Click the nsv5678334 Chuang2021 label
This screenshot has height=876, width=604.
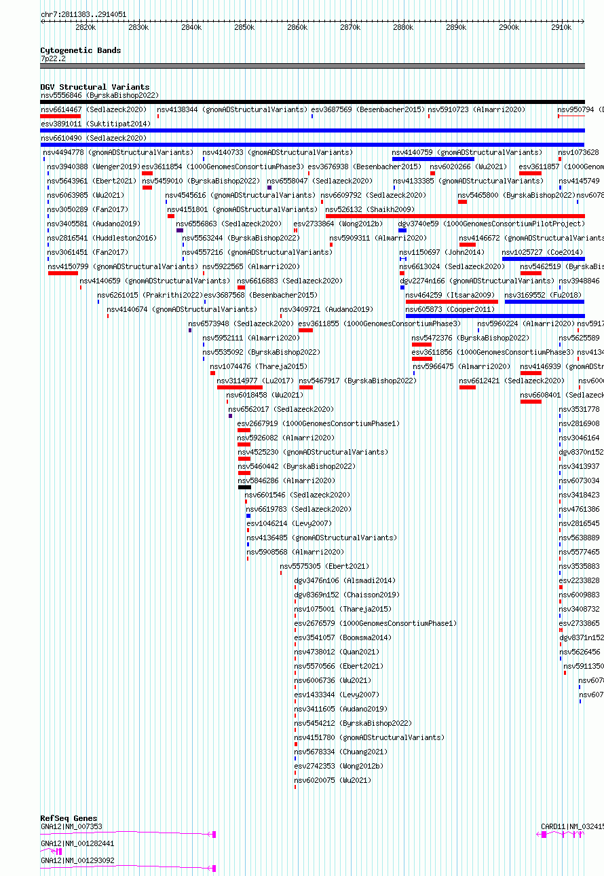pos(341,752)
